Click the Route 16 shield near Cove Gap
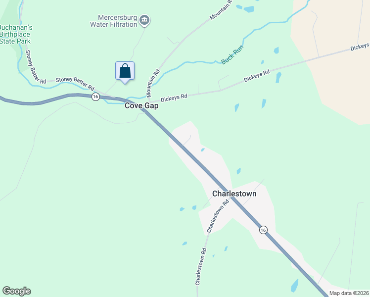Screen dimensions: 370x297 pos(95,97)
